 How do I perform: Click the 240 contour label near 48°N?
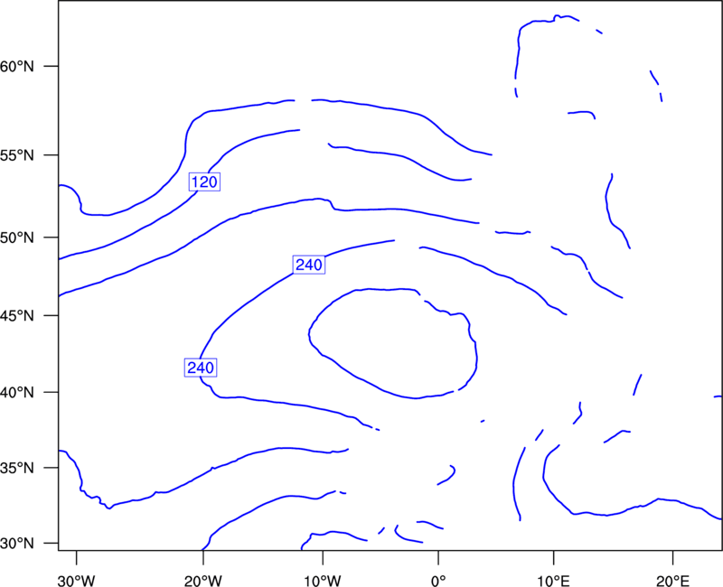pos(309,265)
